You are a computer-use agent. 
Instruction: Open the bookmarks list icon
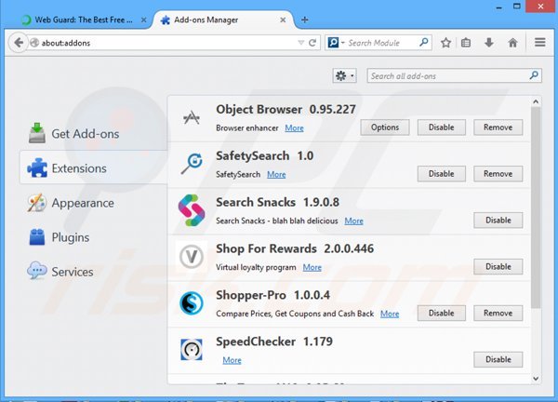pos(466,43)
